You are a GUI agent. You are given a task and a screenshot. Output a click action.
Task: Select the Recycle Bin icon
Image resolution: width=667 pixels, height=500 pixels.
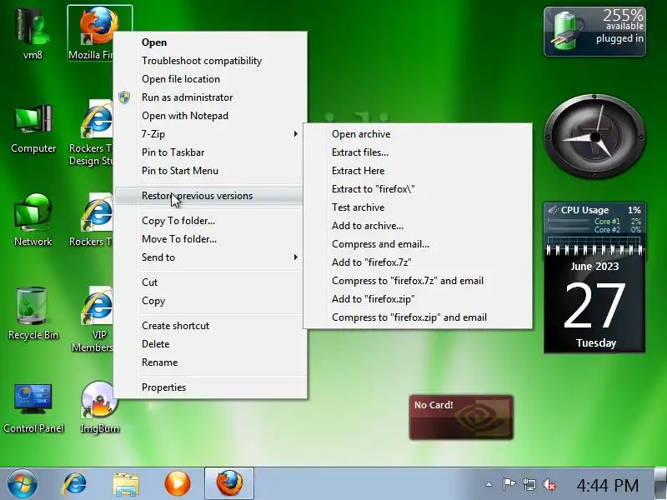(33, 313)
